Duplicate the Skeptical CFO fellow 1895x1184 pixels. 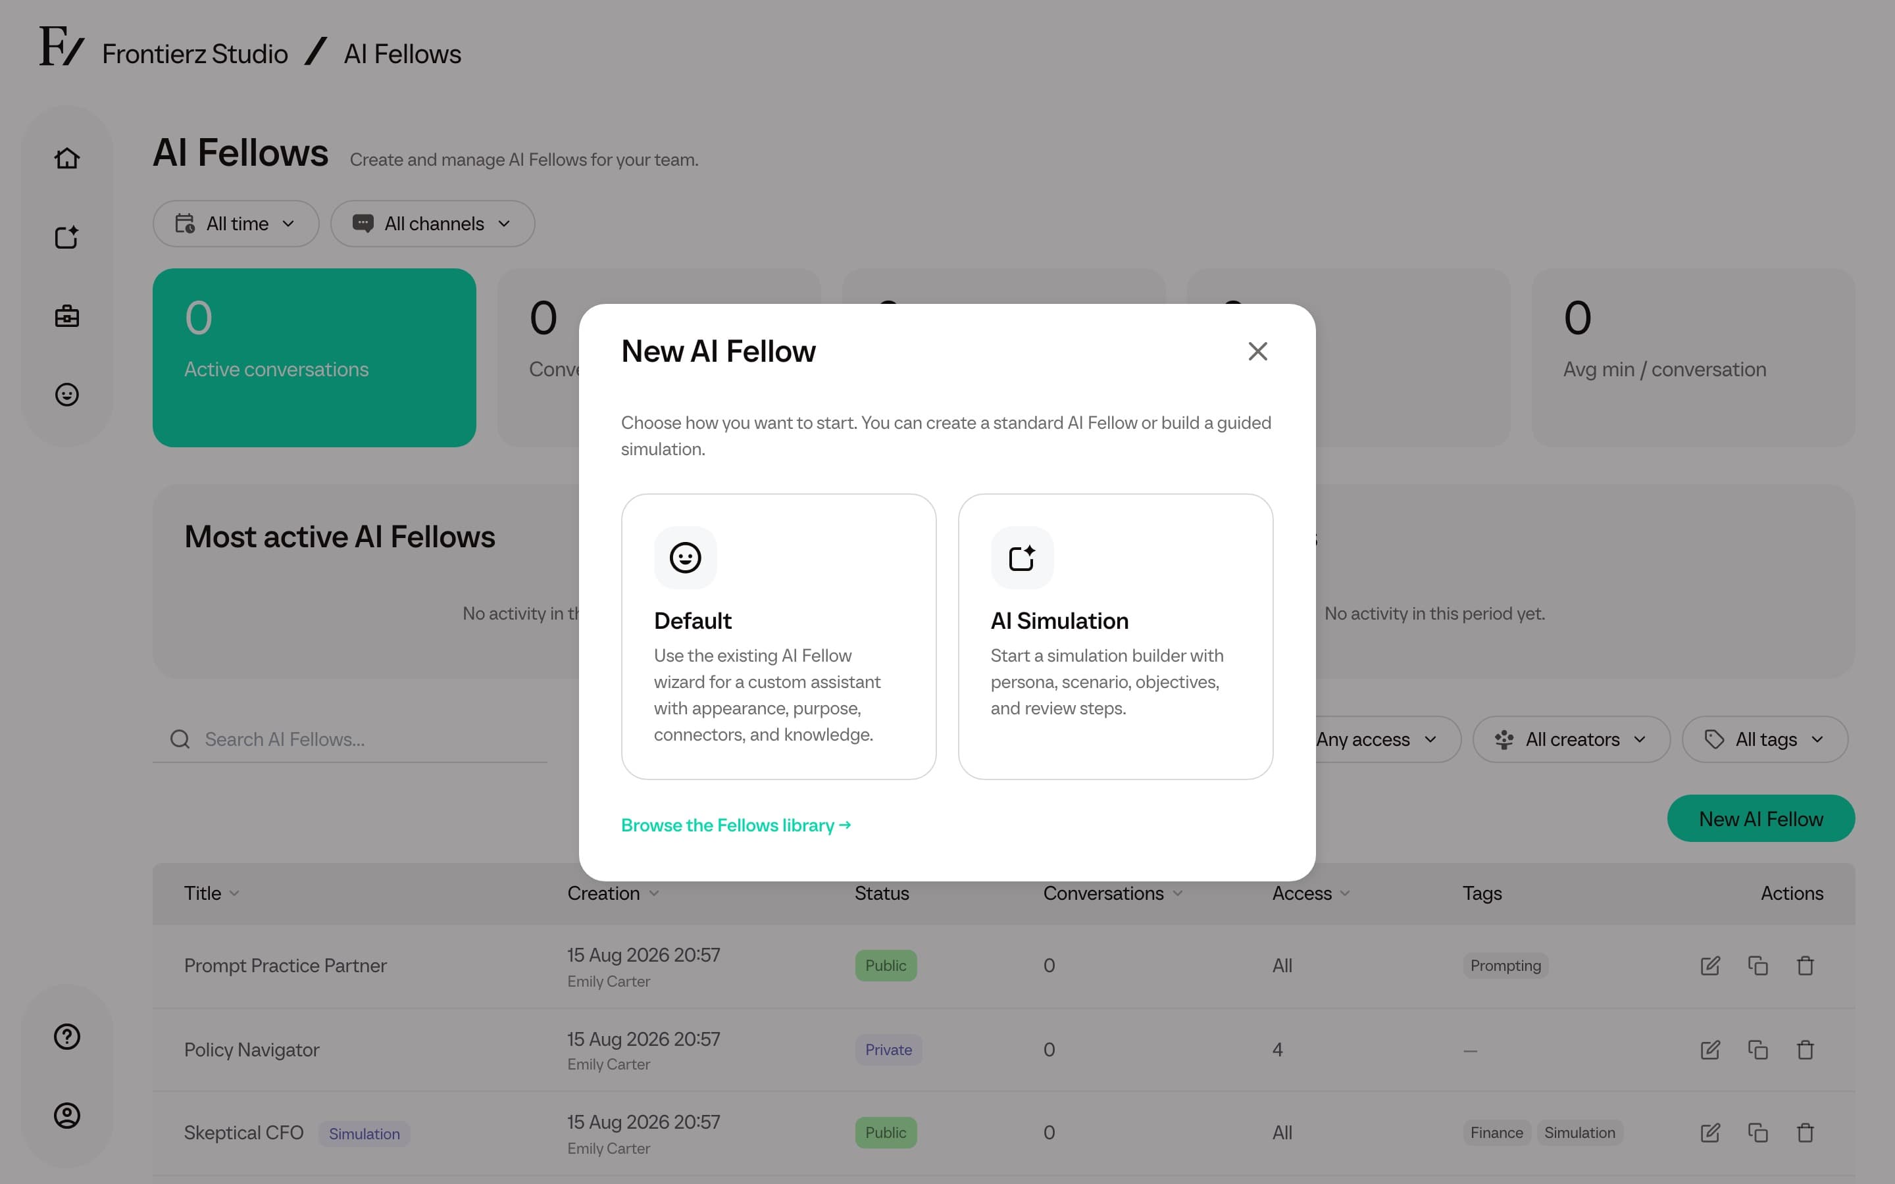pyautogui.click(x=1758, y=1133)
